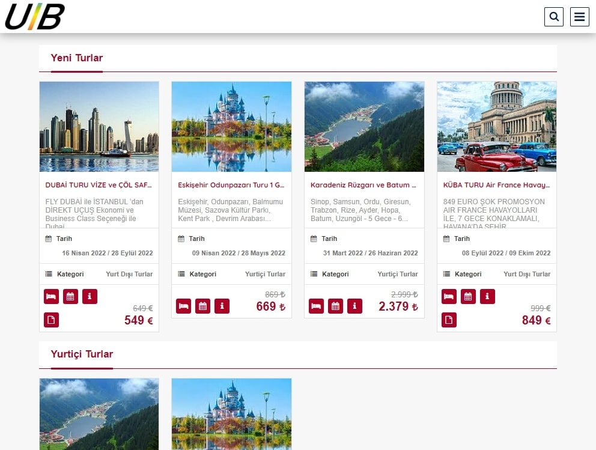596x450 pixels.
Task: Open Karadeniz Rüzgarı ve Batum title link
Action: [x=363, y=185]
